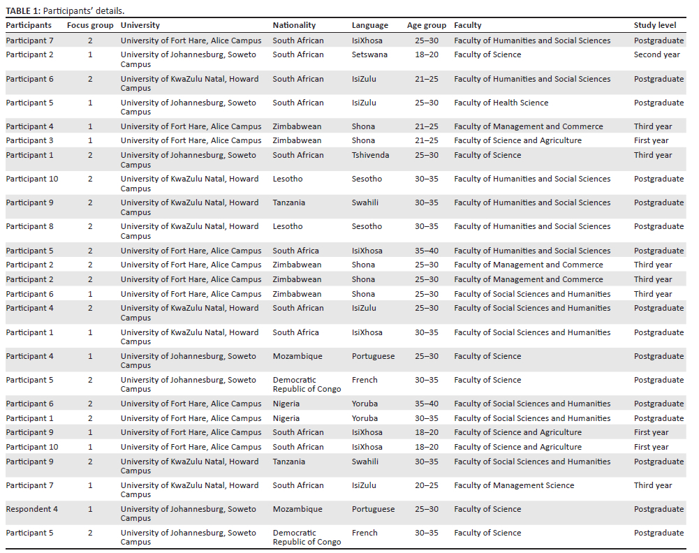Click the Setswana language cell
The image size is (699, 553).
coord(370,54)
